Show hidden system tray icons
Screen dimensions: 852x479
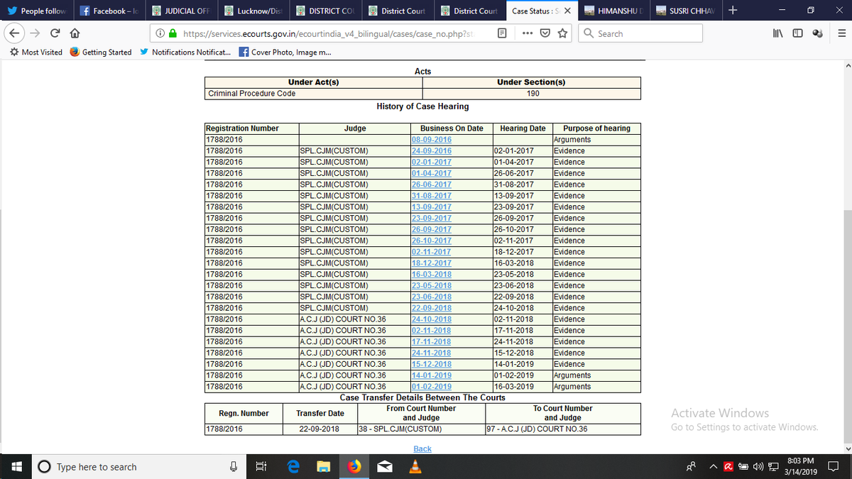point(713,467)
